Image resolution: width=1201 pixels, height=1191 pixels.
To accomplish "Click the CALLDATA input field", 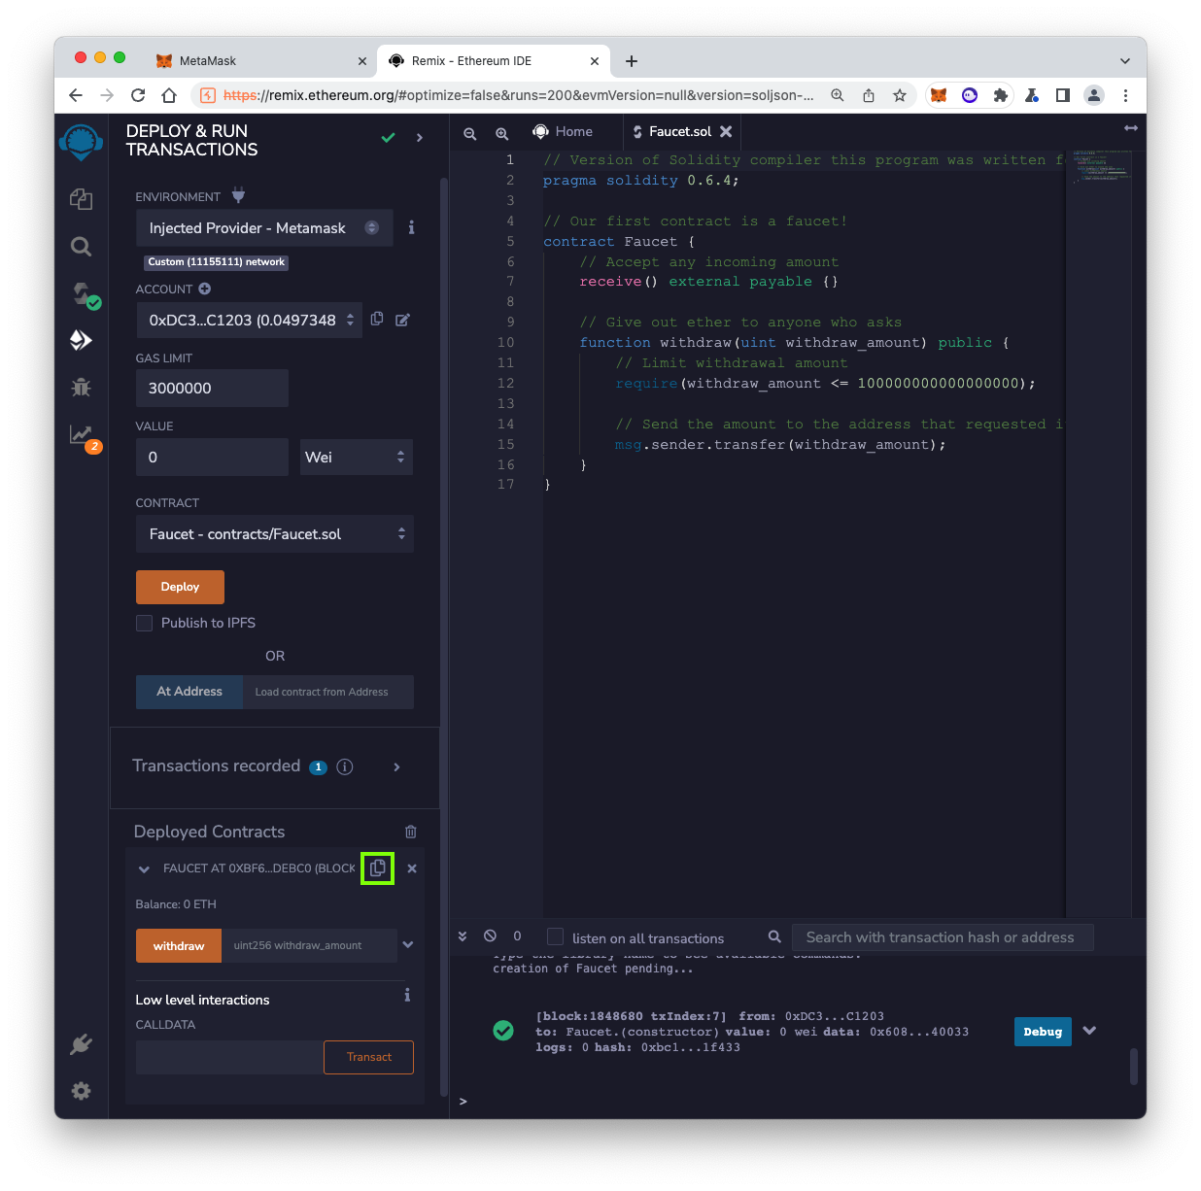I will click(x=229, y=1057).
